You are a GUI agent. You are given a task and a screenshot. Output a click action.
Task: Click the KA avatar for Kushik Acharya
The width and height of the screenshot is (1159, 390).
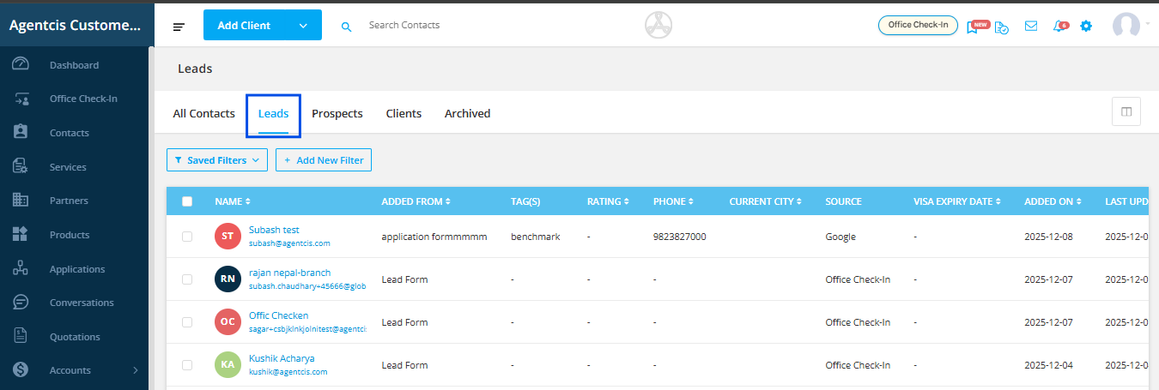coord(228,364)
